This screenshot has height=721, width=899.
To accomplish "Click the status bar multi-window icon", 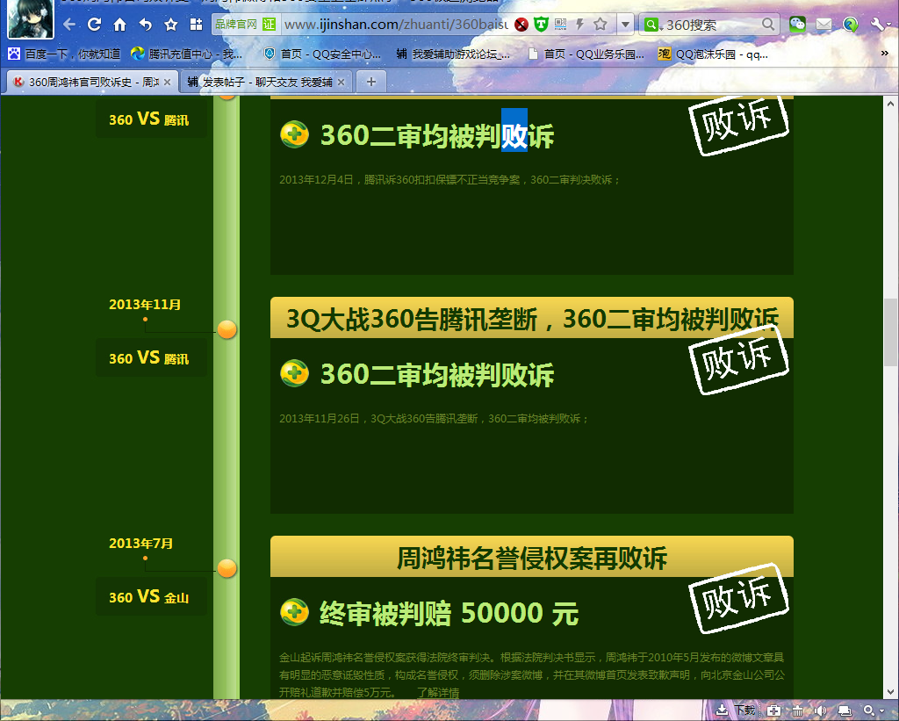I will tap(845, 710).
